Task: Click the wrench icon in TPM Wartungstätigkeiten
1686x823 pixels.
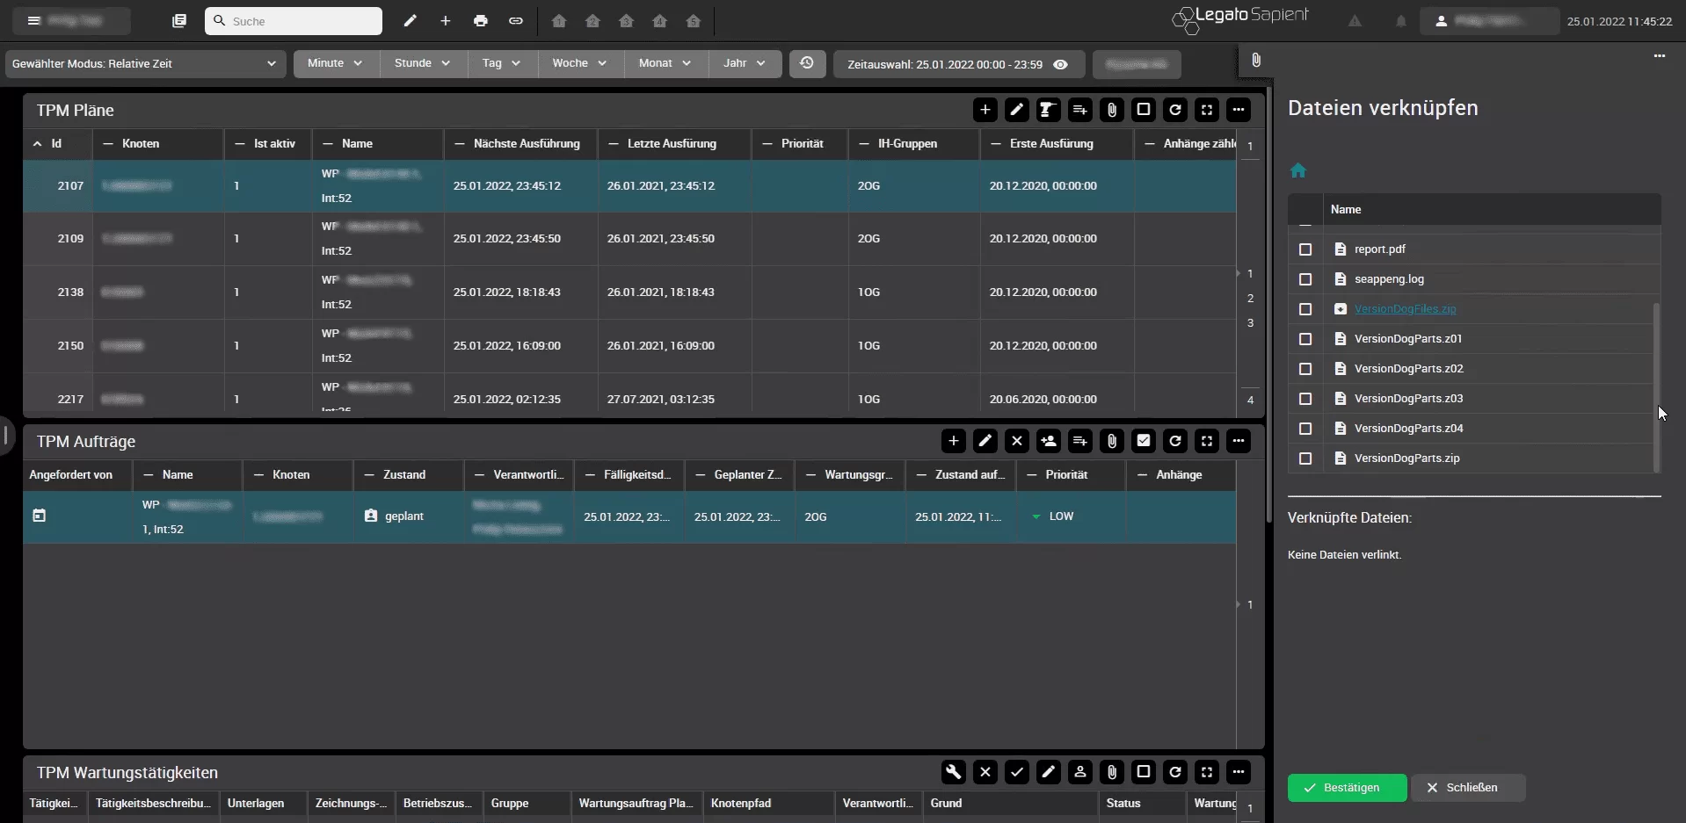Action: click(953, 772)
